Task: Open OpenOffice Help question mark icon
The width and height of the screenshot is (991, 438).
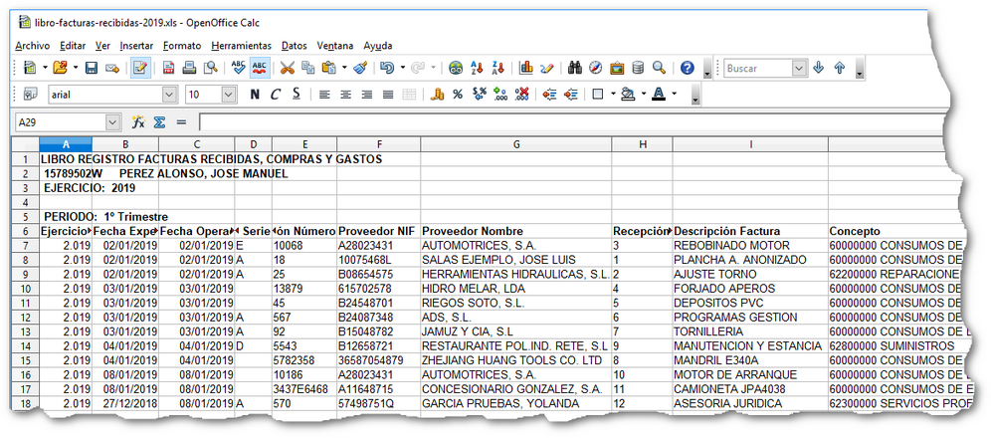Action: pos(688,68)
